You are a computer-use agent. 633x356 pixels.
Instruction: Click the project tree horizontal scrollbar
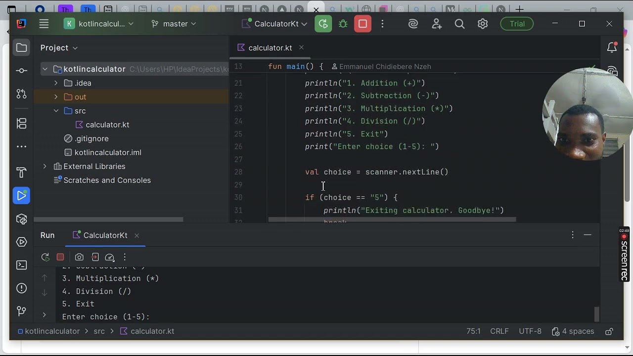(108, 220)
